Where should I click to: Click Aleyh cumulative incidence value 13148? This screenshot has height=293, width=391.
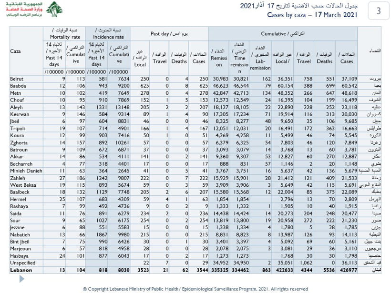coord(122,107)
